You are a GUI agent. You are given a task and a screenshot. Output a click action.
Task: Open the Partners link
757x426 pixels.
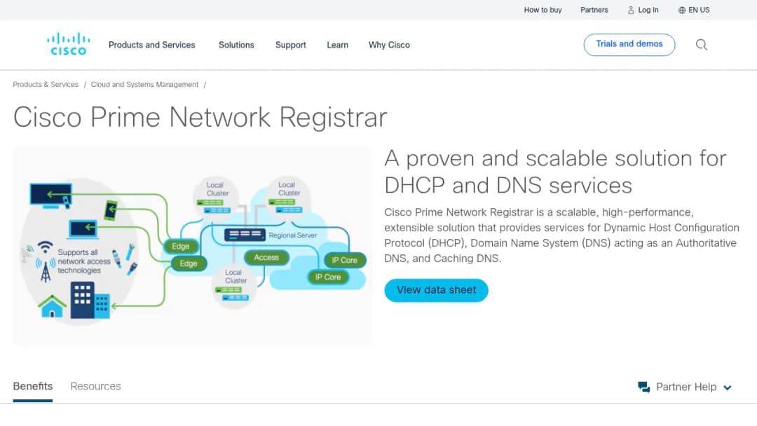click(594, 10)
